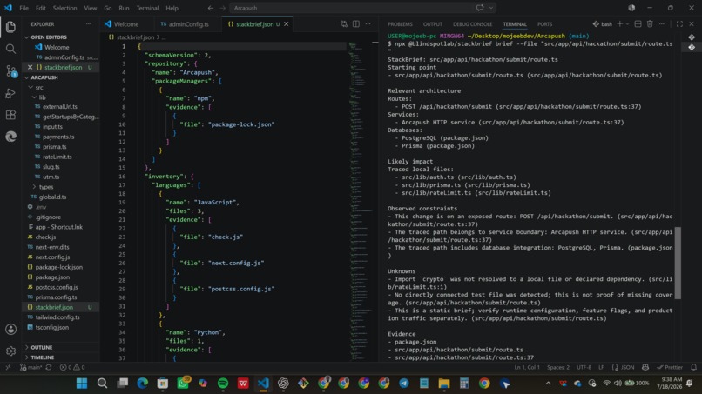This screenshot has width=702, height=394.
Task: Close stackbrief.json in Open Editors list
Action: coord(30,67)
